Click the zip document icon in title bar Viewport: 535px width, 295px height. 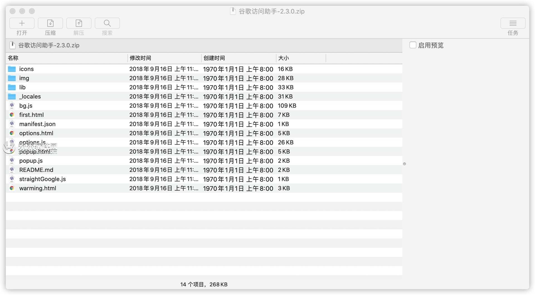click(233, 11)
